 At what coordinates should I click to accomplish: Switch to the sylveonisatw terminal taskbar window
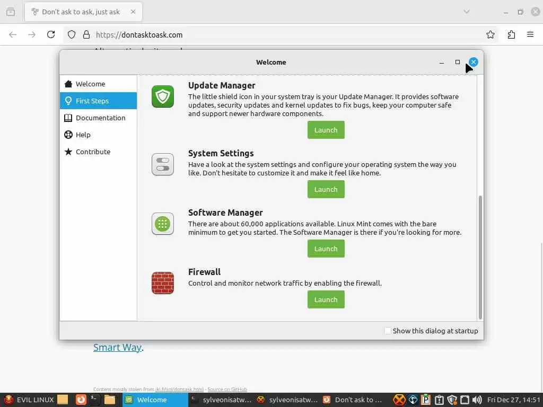222,400
